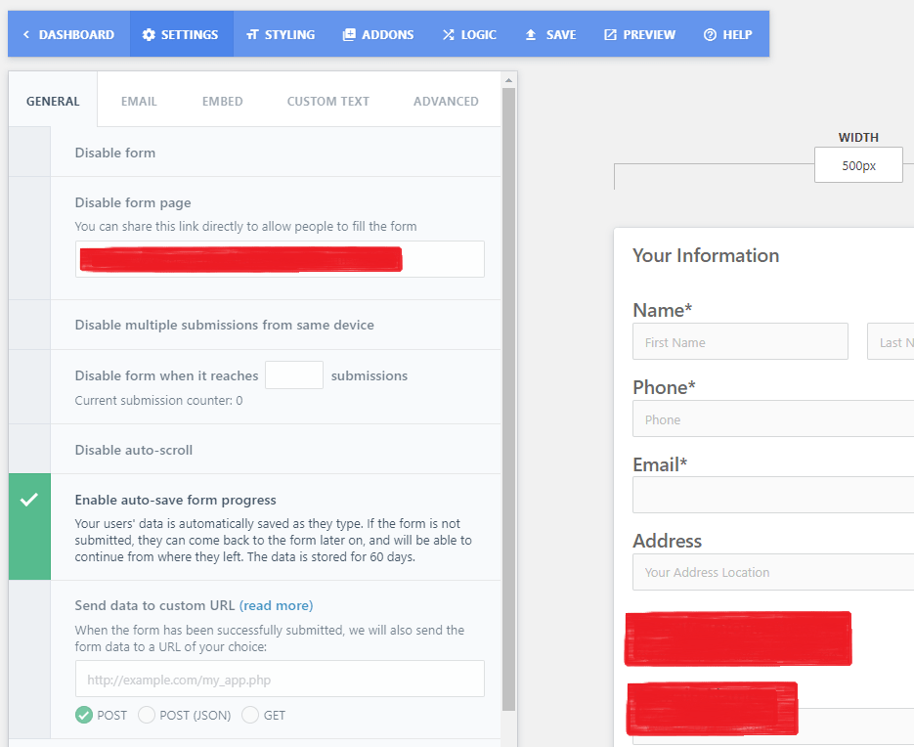Click the Styling text-size icon
The height and width of the screenshot is (747, 914).
(x=252, y=35)
